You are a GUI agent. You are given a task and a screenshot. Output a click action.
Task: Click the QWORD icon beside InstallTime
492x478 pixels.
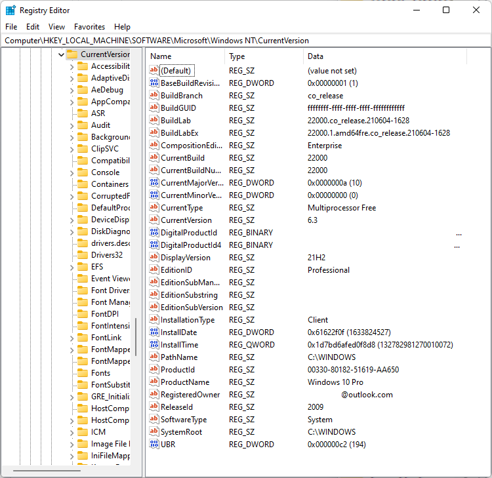(x=154, y=345)
